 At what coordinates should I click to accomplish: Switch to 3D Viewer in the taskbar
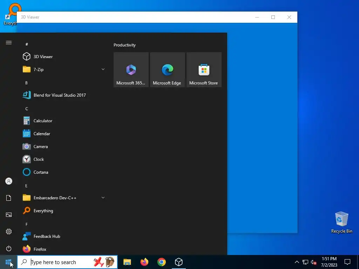178,262
